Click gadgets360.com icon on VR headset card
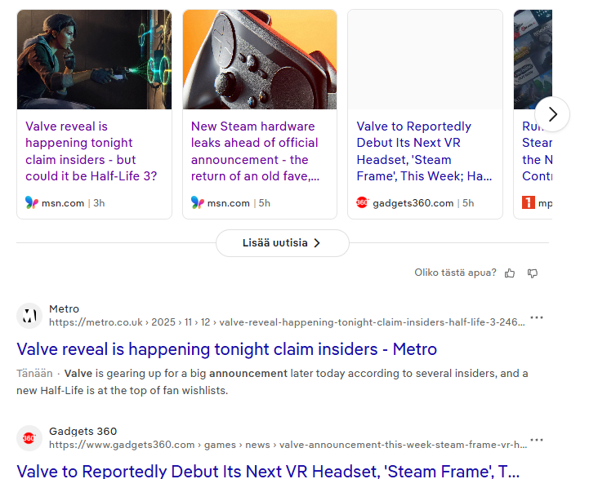The width and height of the screenshot is (607, 479). point(363,202)
